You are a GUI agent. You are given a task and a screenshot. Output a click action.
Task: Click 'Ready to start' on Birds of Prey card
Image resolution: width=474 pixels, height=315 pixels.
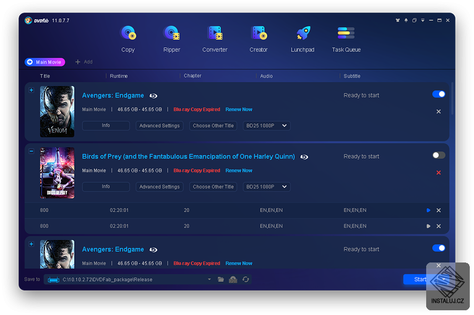[361, 156]
